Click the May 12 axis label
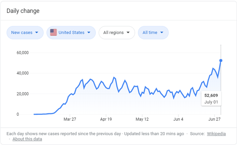 point(142,119)
